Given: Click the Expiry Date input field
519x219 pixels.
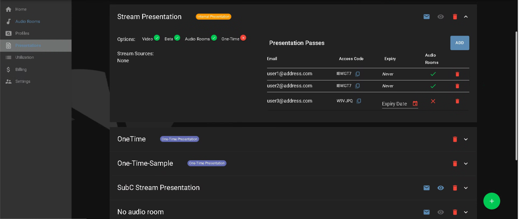Looking at the screenshot, I should pos(395,104).
